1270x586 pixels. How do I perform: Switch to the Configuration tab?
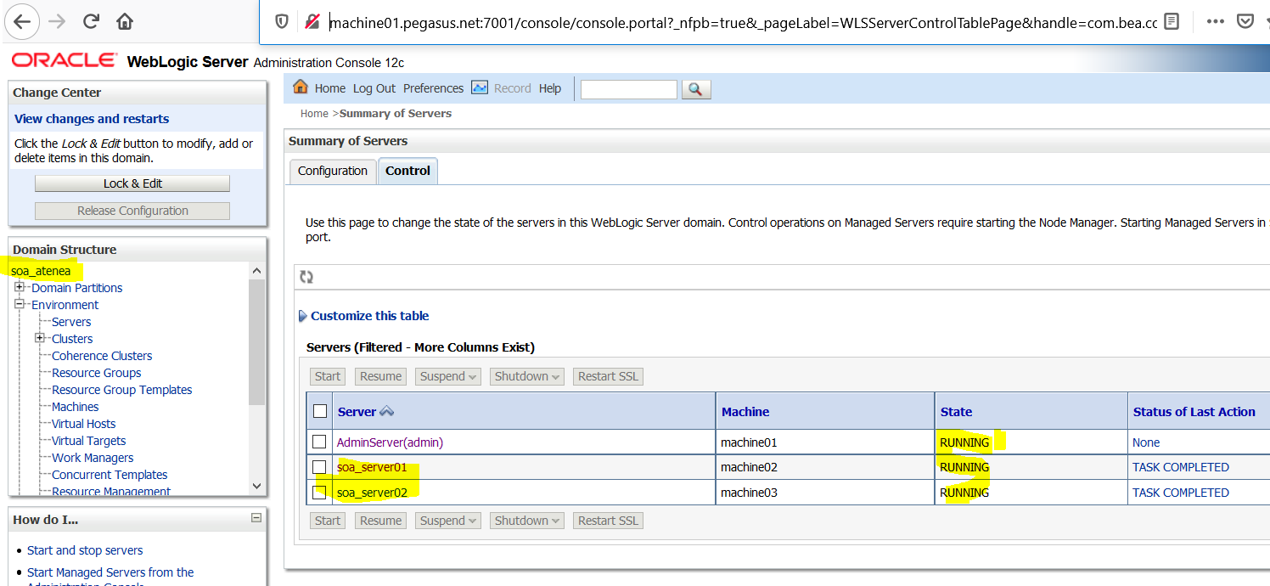(x=333, y=171)
